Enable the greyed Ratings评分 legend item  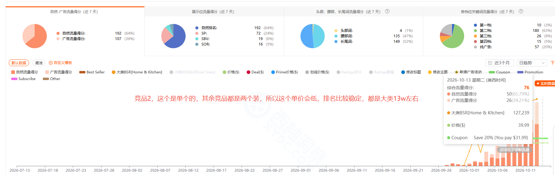coord(349,72)
